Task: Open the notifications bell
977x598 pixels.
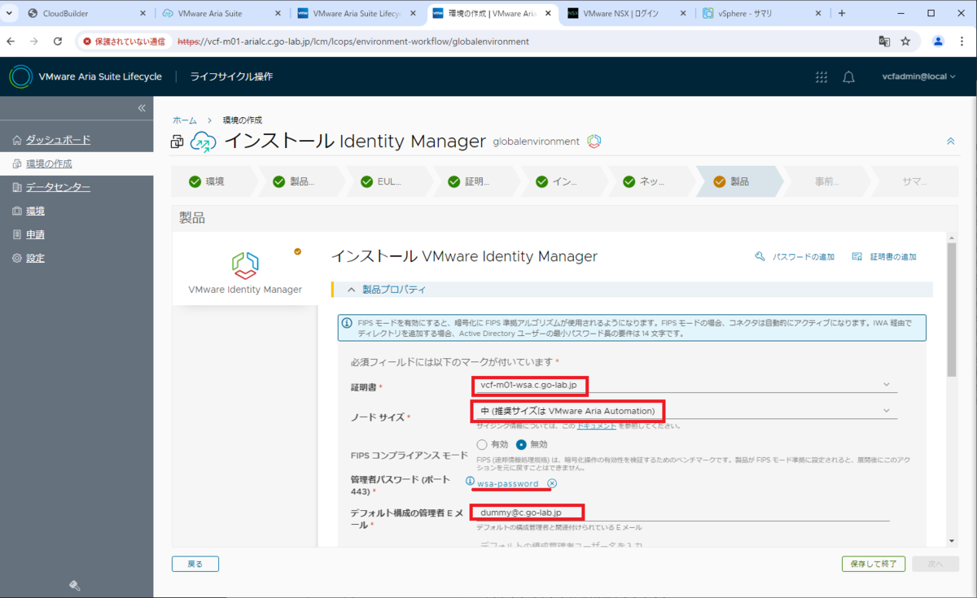Action: click(x=848, y=76)
